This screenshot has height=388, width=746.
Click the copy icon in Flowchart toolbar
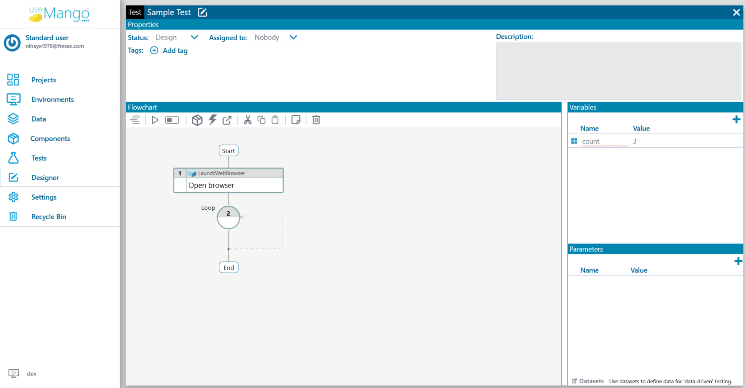pyautogui.click(x=261, y=120)
